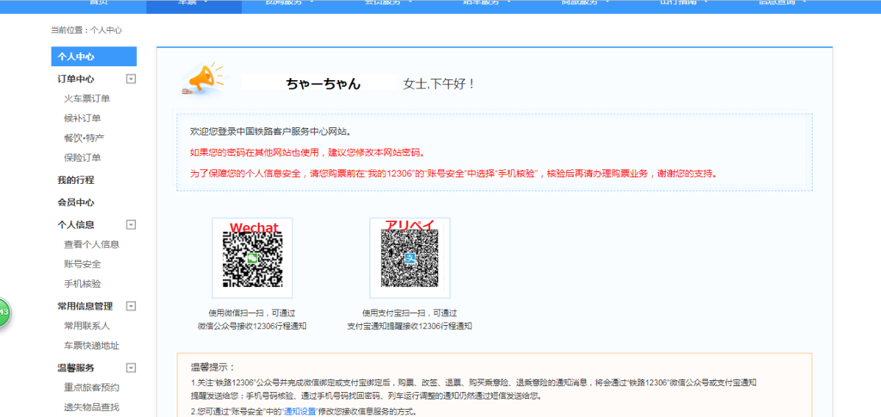Go to 会员中心
Screen dimensions: 881x417
tap(76, 203)
